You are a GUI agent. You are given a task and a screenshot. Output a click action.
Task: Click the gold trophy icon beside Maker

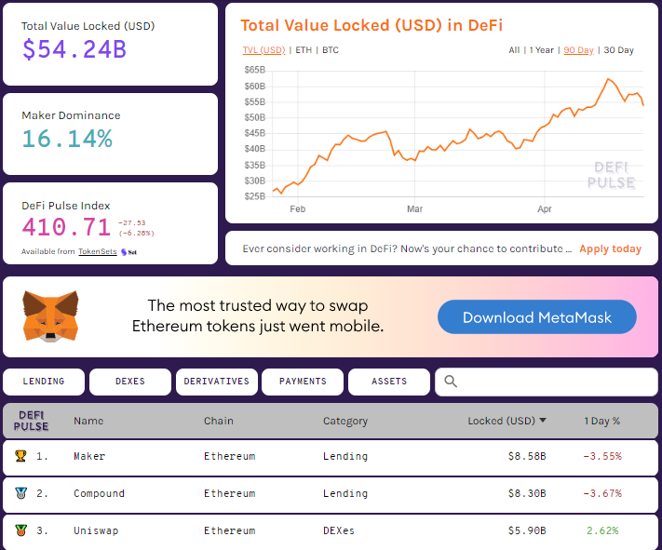pyautogui.click(x=20, y=456)
